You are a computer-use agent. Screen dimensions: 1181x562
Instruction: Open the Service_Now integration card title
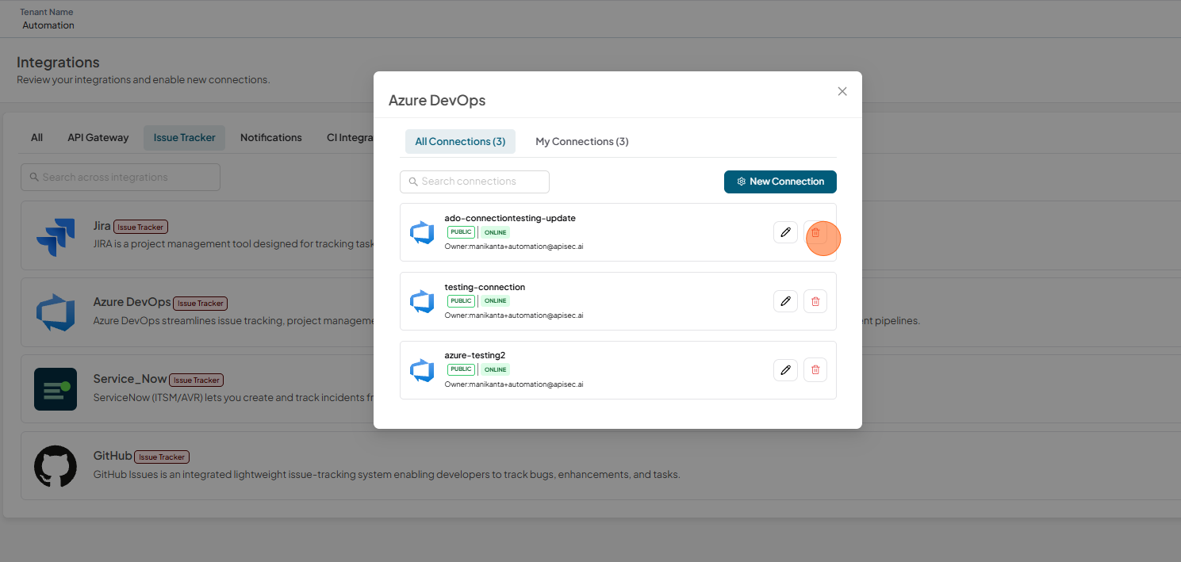(x=130, y=379)
